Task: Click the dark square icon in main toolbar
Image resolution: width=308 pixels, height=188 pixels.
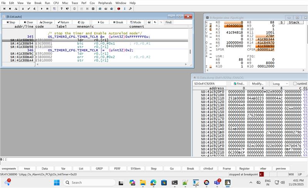Action: coord(93,8)
